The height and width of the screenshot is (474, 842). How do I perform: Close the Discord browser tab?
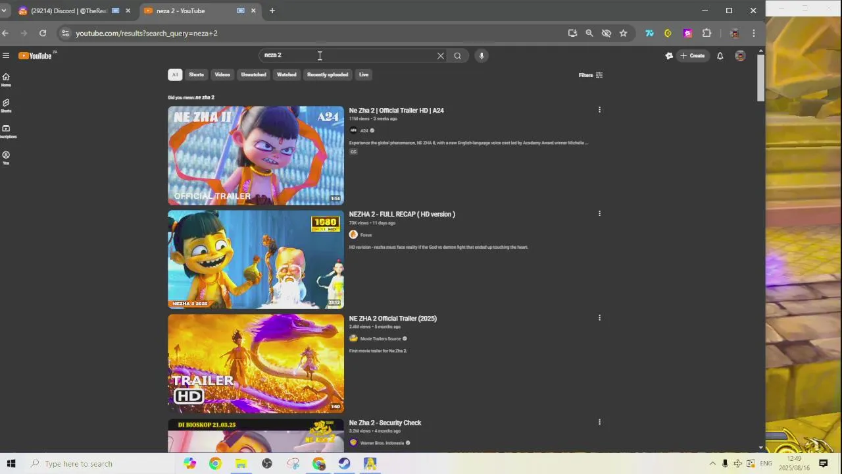[128, 11]
